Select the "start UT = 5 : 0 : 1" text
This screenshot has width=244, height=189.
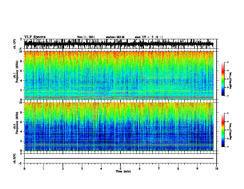point(149,37)
